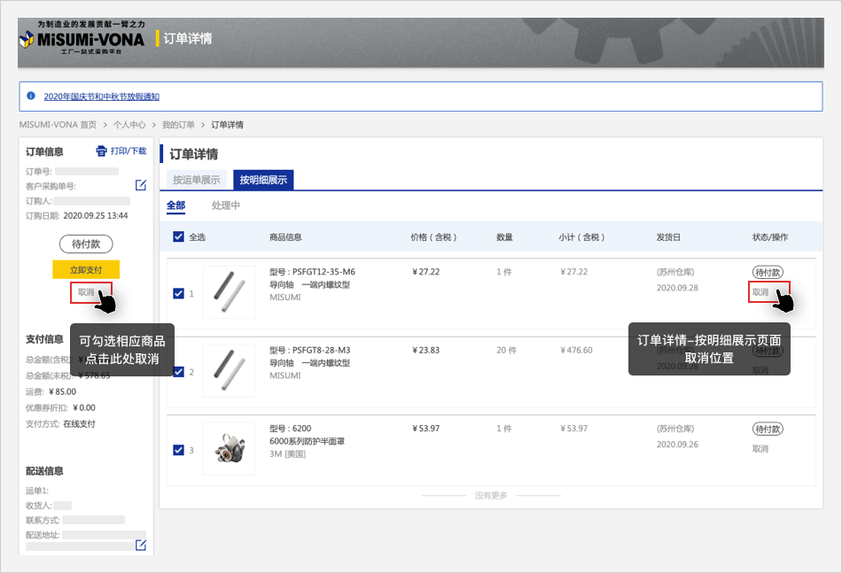Switch to 按运单展示 tab
842x573 pixels.
[197, 180]
